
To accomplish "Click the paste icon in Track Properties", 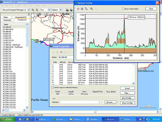I will [61, 52].
